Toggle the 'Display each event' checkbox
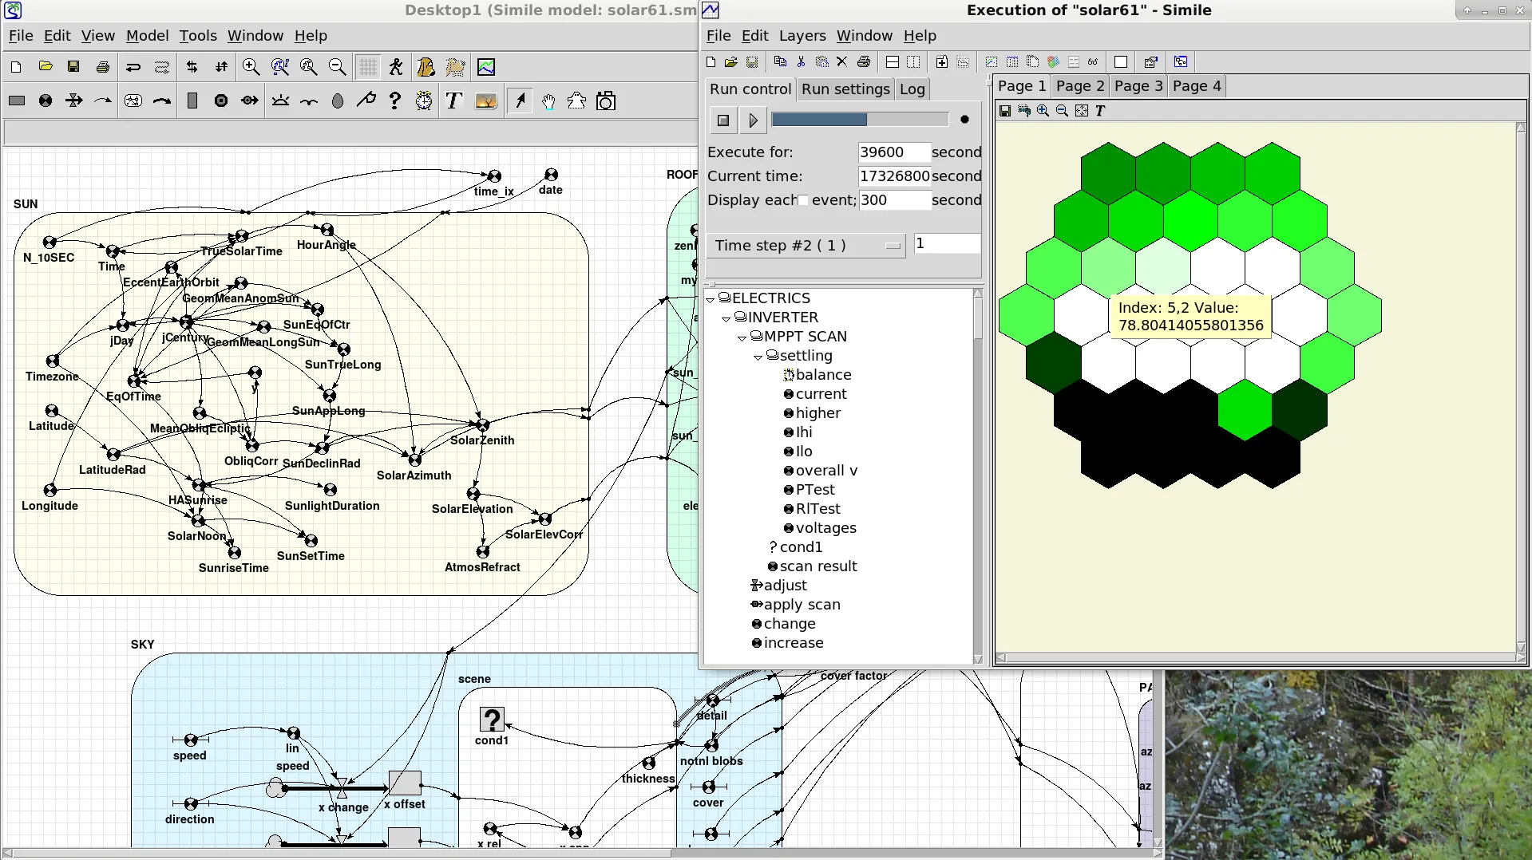The height and width of the screenshot is (860, 1532). coord(803,200)
